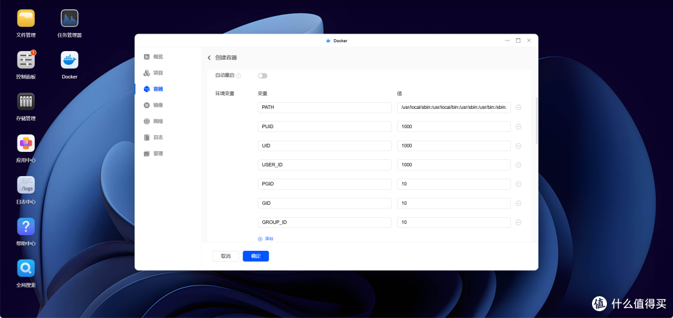The height and width of the screenshot is (318, 673).
Task: Click the PGID value field showing 10
Action: coord(454,184)
